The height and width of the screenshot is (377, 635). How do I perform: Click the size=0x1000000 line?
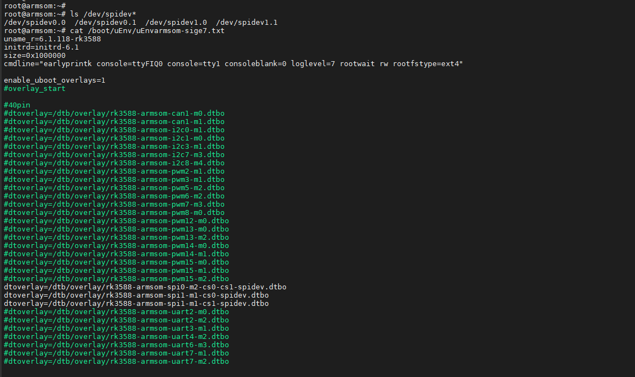[35, 56]
